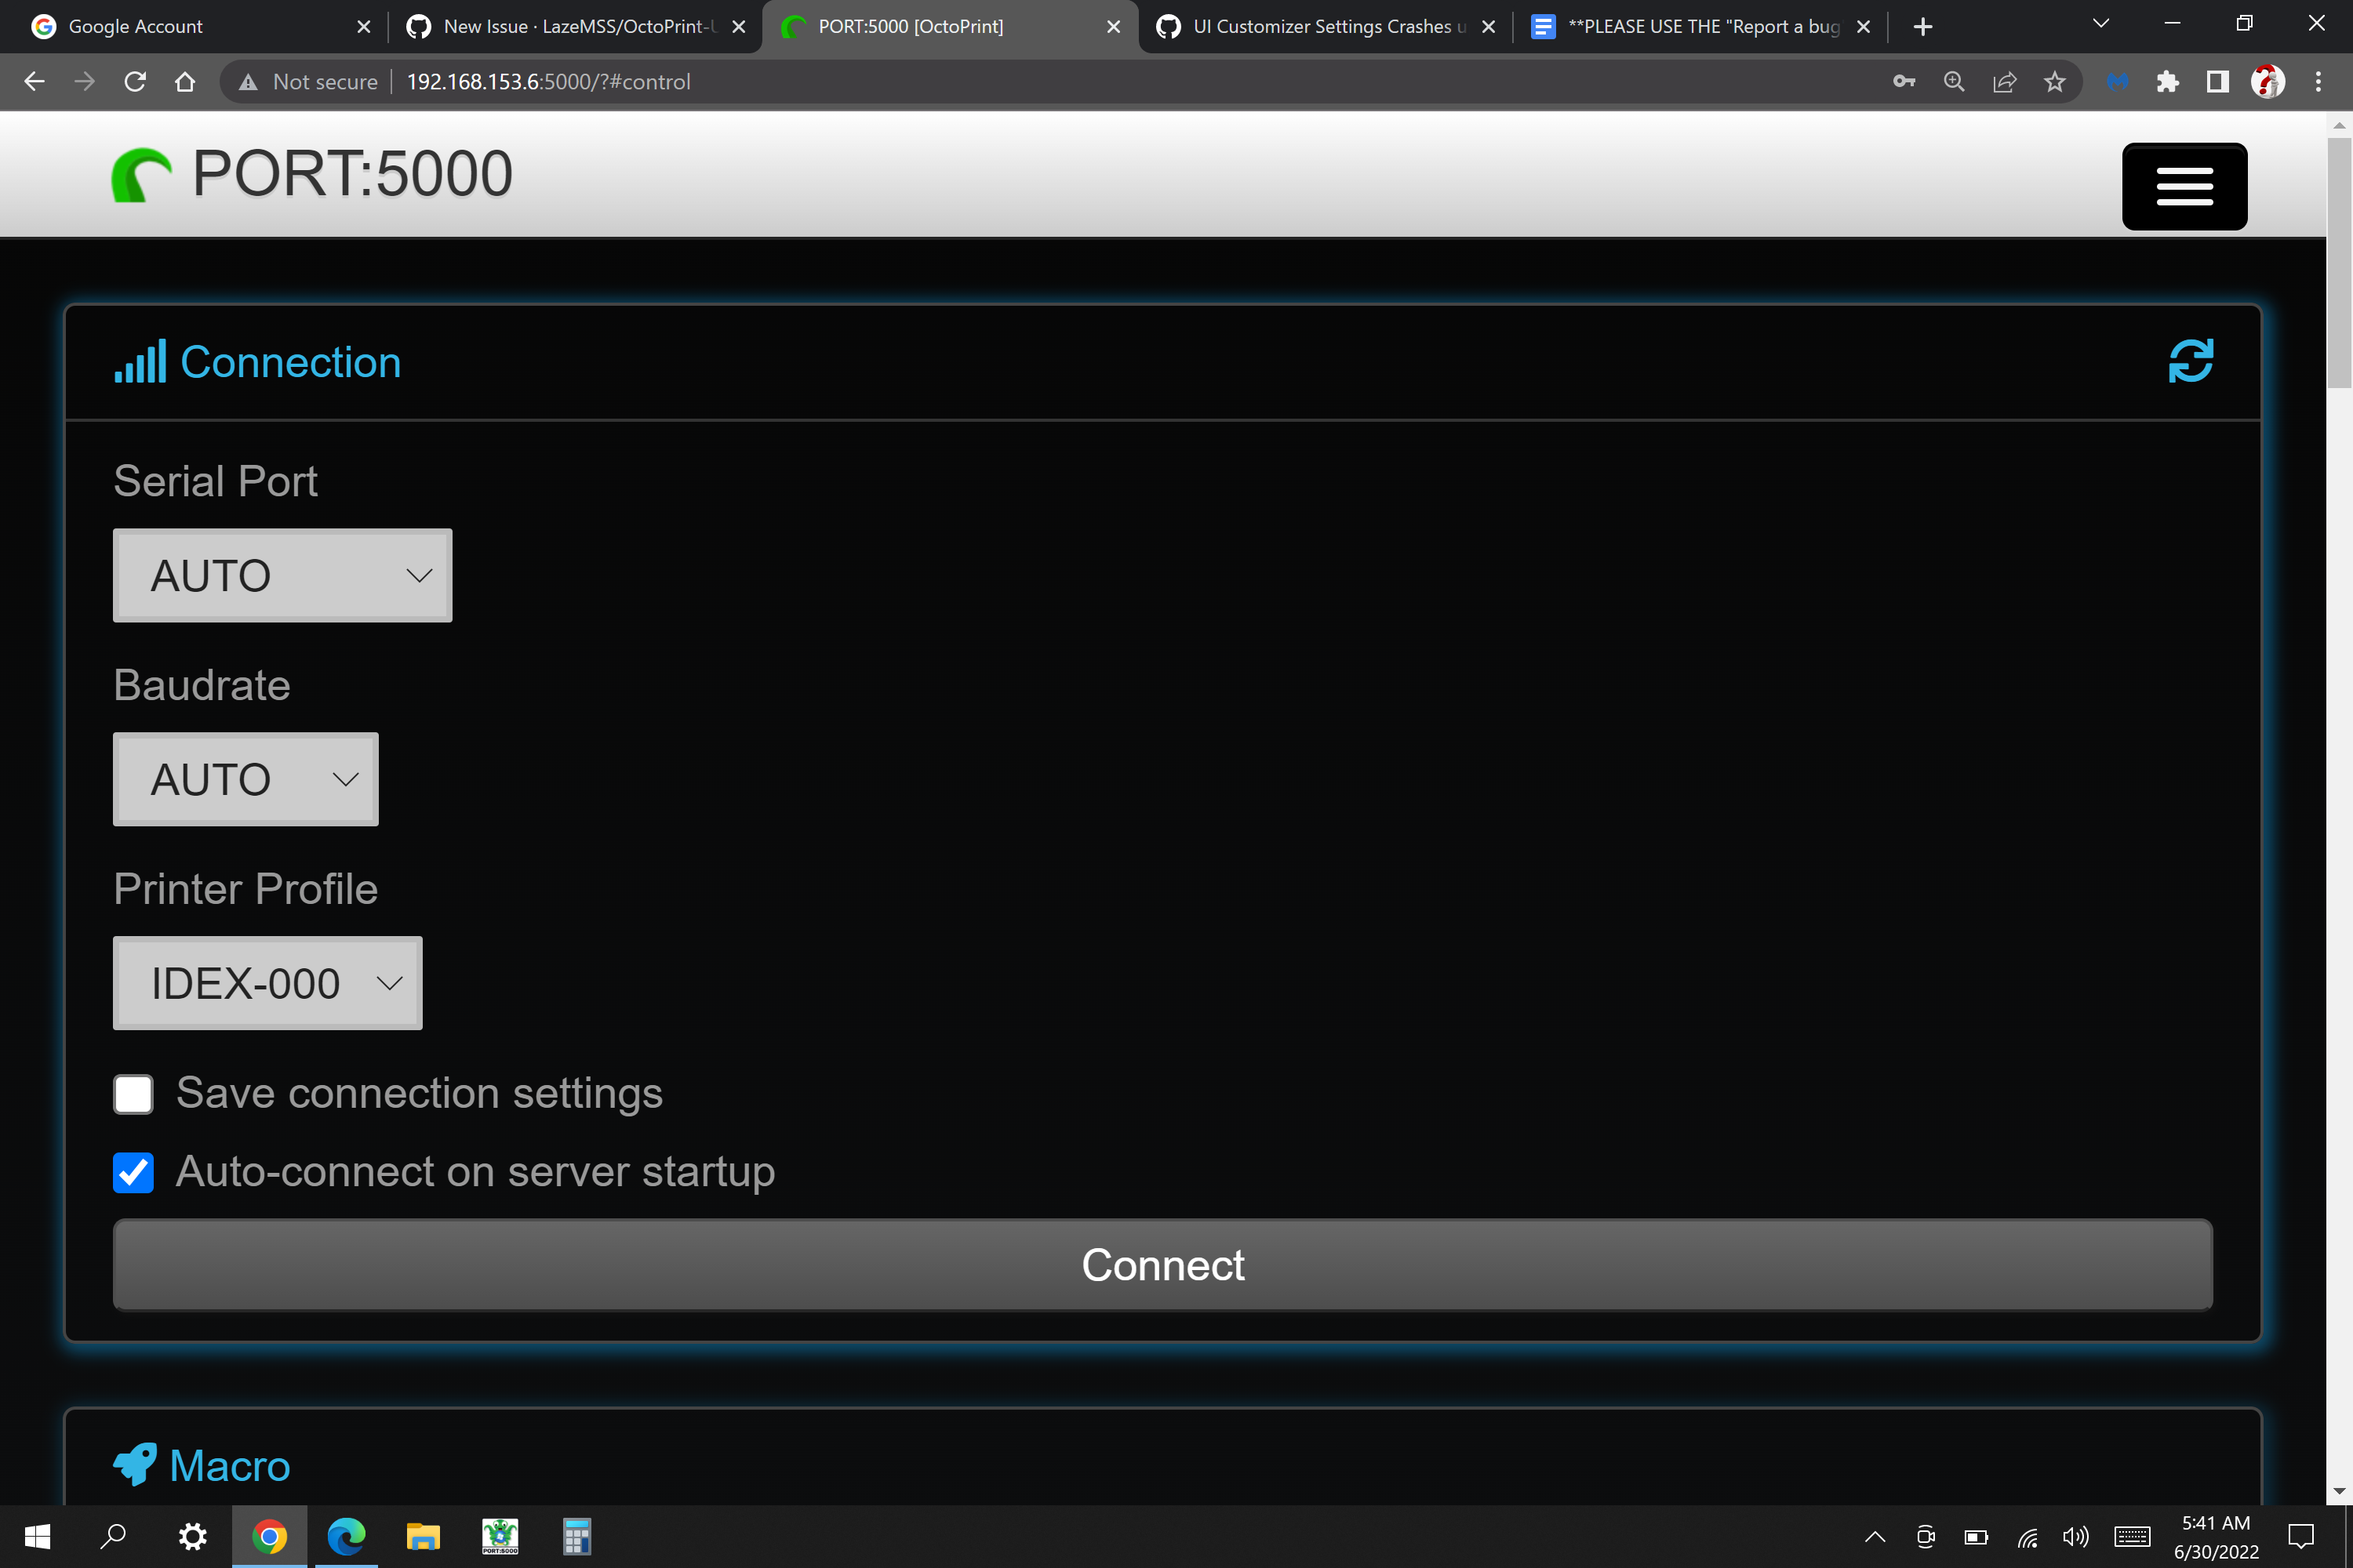Open the hamburger navigation menu

click(2184, 186)
